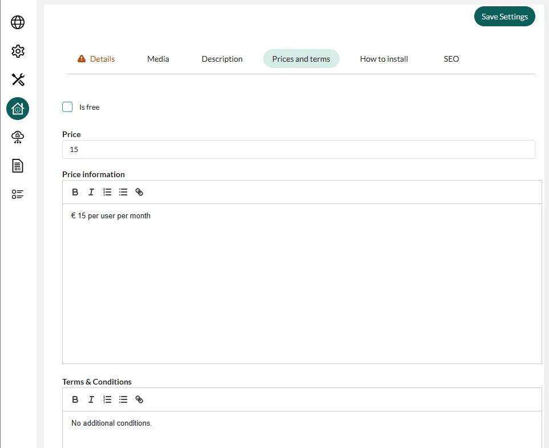The image size is (549, 448).
Task: Open the document invoice icon in the sidebar
Action: point(18,166)
